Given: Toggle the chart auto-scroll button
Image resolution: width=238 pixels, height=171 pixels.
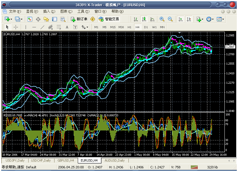Looking at the screenshot, I should pyautogui.click(x=181, y=19).
